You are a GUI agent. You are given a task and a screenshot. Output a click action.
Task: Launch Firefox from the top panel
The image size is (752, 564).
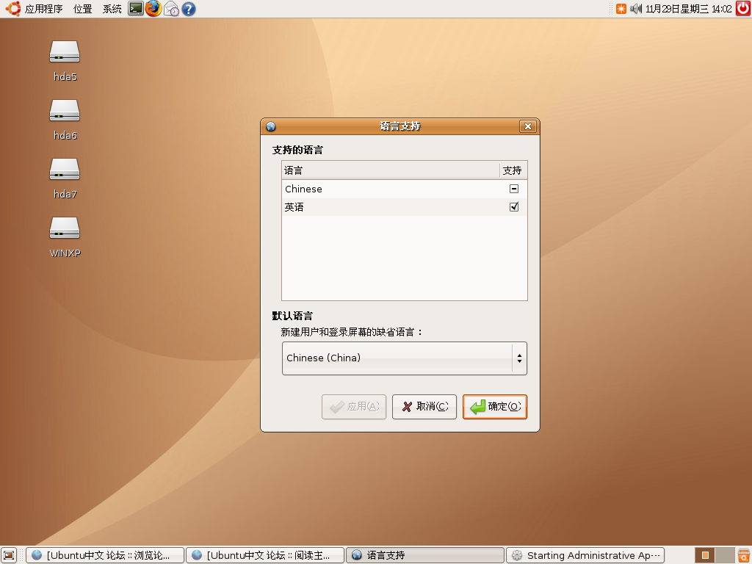point(153,9)
